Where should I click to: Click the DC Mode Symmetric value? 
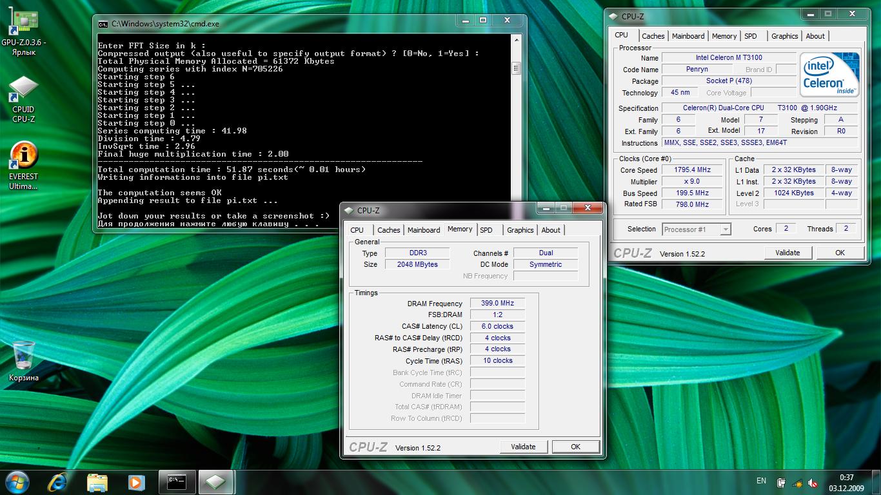coord(546,265)
